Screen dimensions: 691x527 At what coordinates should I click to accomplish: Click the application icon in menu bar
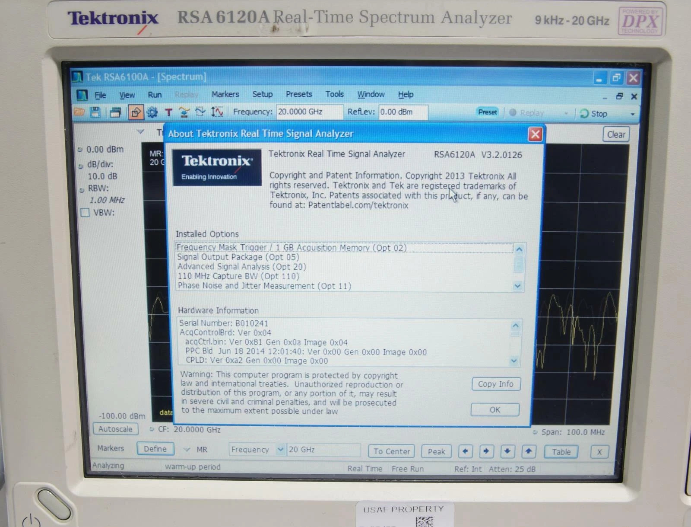[x=82, y=95]
